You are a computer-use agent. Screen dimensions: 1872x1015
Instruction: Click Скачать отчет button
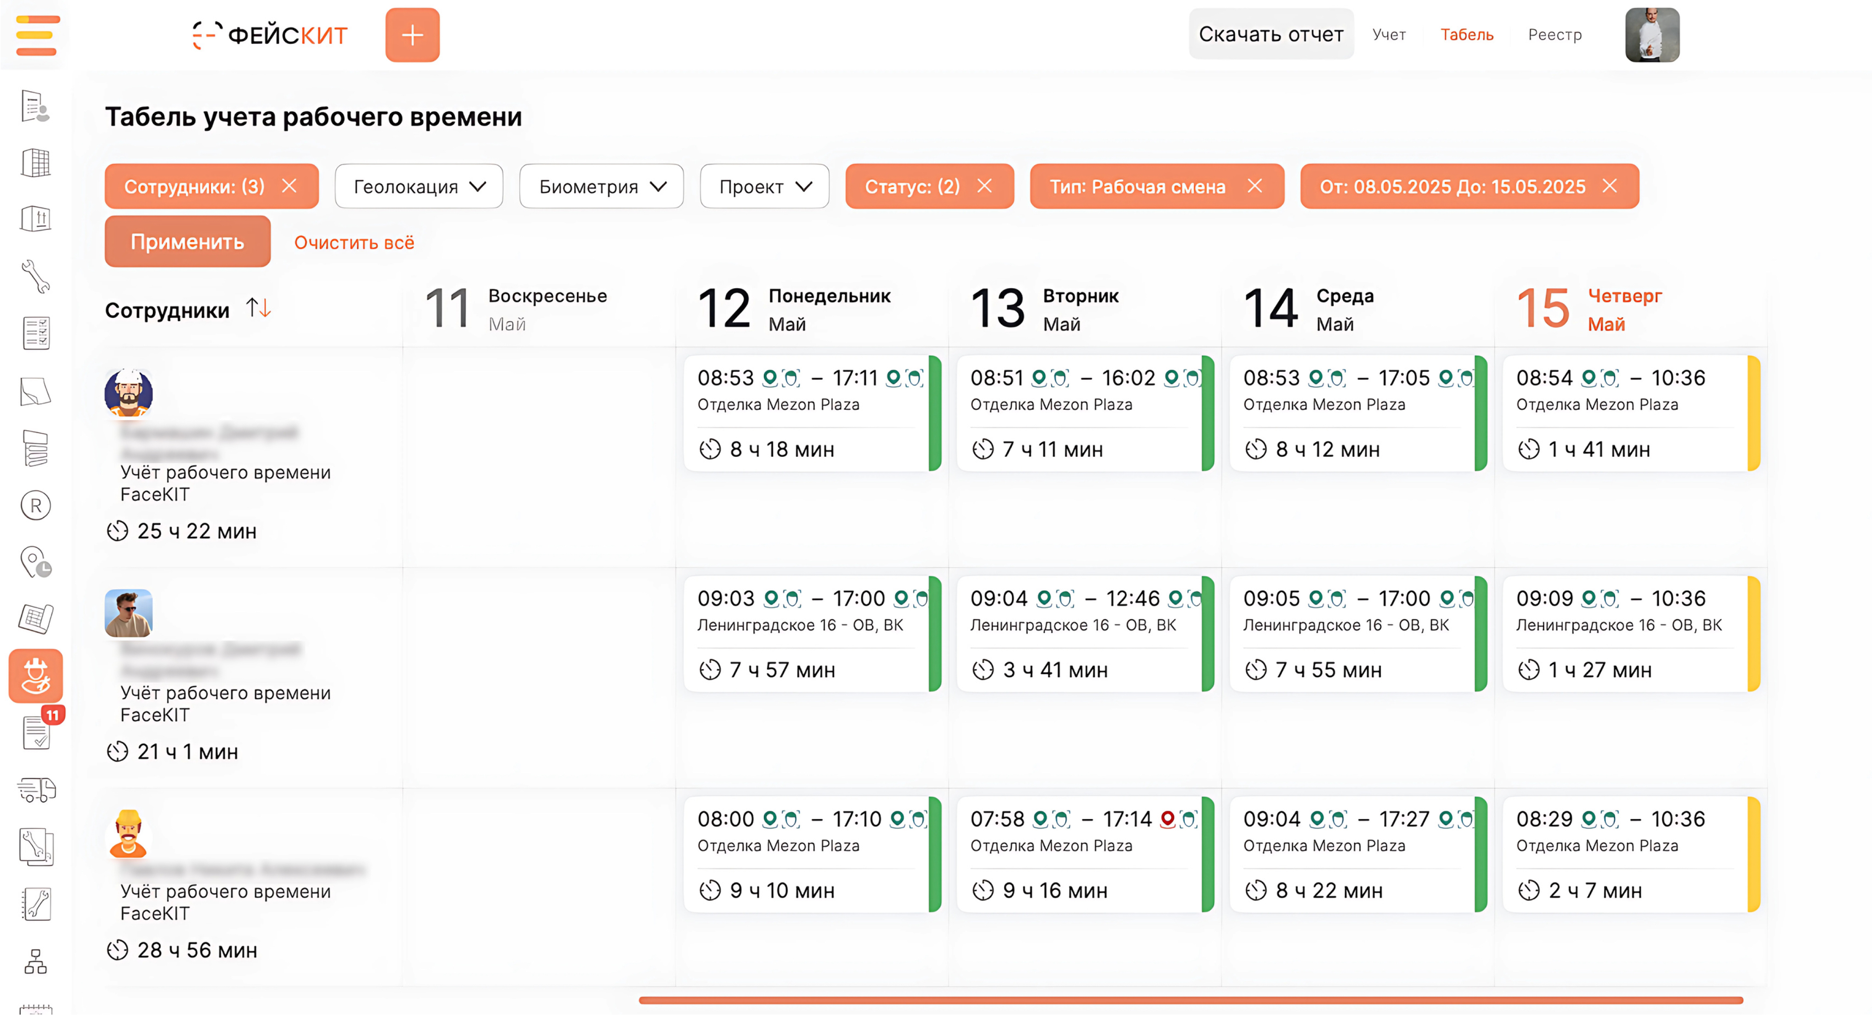1271,34
